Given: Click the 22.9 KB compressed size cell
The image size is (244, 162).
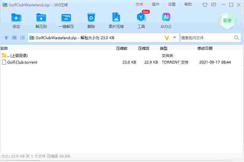Looking at the screenshot, I should (x=151, y=62).
